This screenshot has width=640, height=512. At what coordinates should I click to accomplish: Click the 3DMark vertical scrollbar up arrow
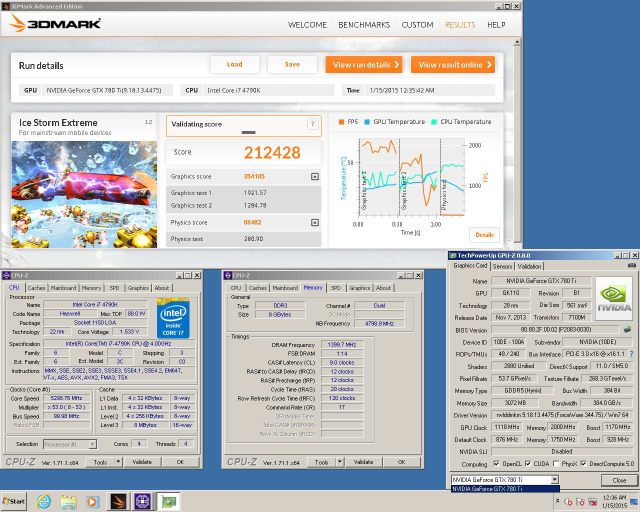[x=518, y=42]
